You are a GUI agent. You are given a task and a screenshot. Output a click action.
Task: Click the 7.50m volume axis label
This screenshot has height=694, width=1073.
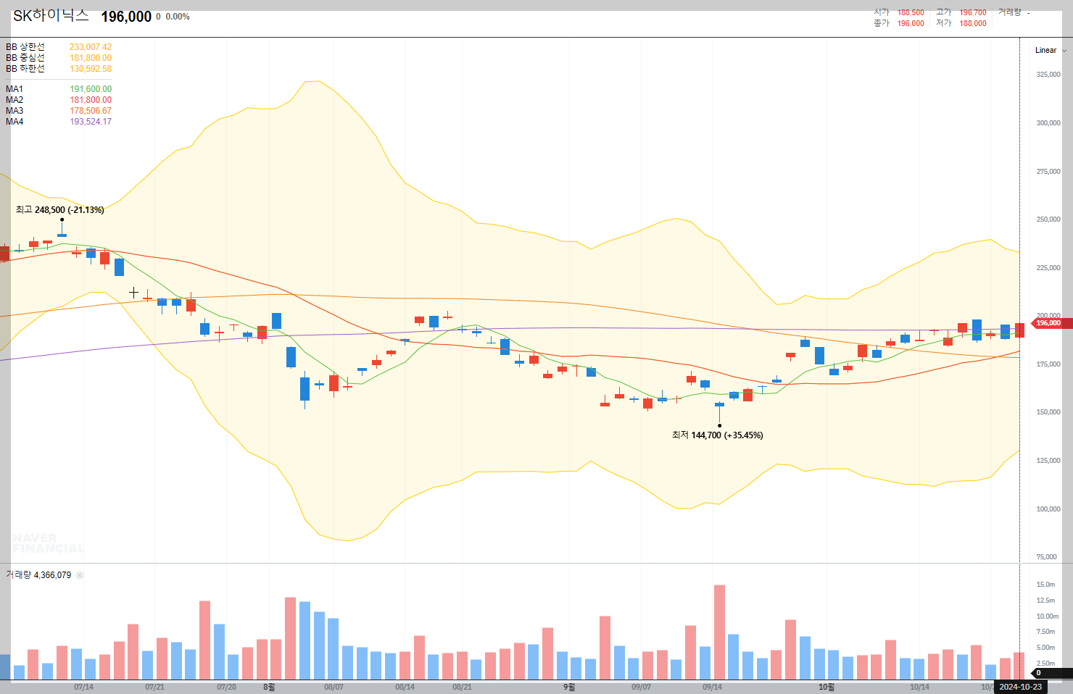pos(1045,632)
